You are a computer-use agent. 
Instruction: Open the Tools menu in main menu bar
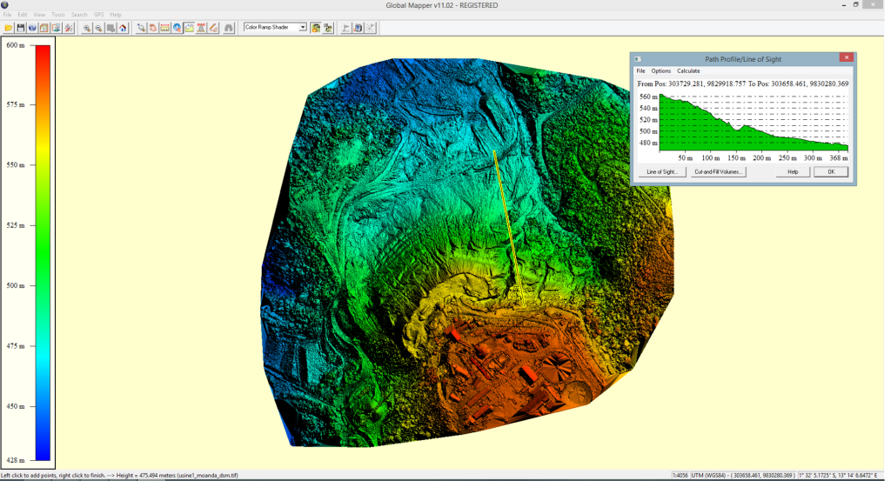(x=58, y=15)
